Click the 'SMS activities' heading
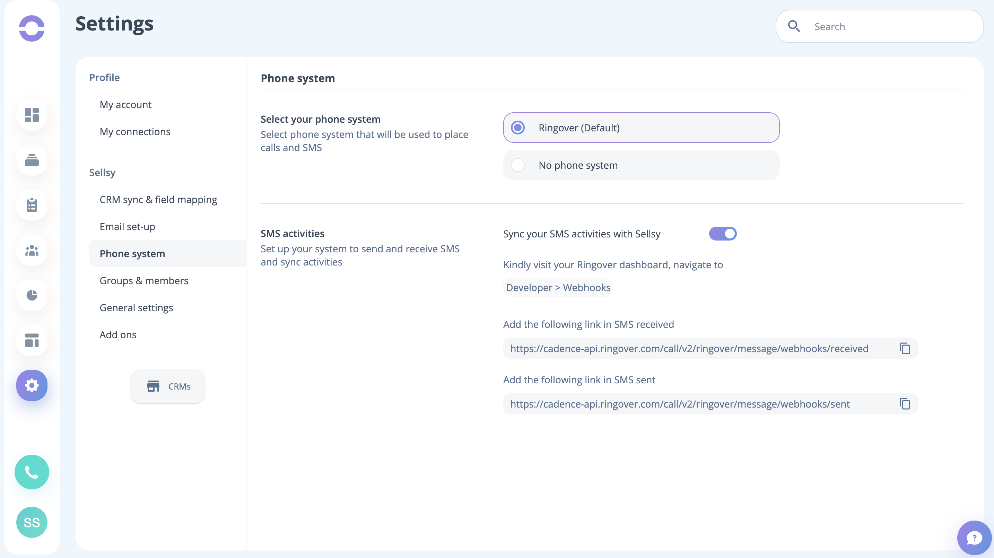Viewport: 994px width, 558px height. pyautogui.click(x=293, y=234)
